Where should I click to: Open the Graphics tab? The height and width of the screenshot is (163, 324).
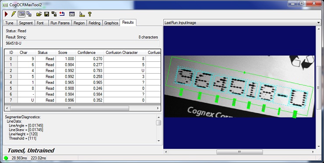click(111, 23)
